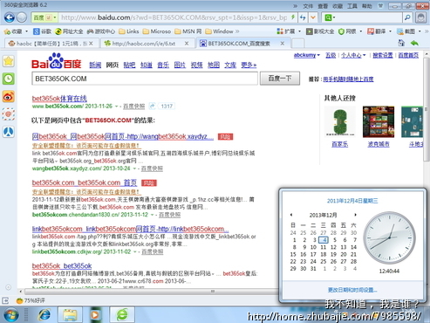This screenshot has height=323, width=430.
Task: Click the forward navigation button
Action: [22, 17]
